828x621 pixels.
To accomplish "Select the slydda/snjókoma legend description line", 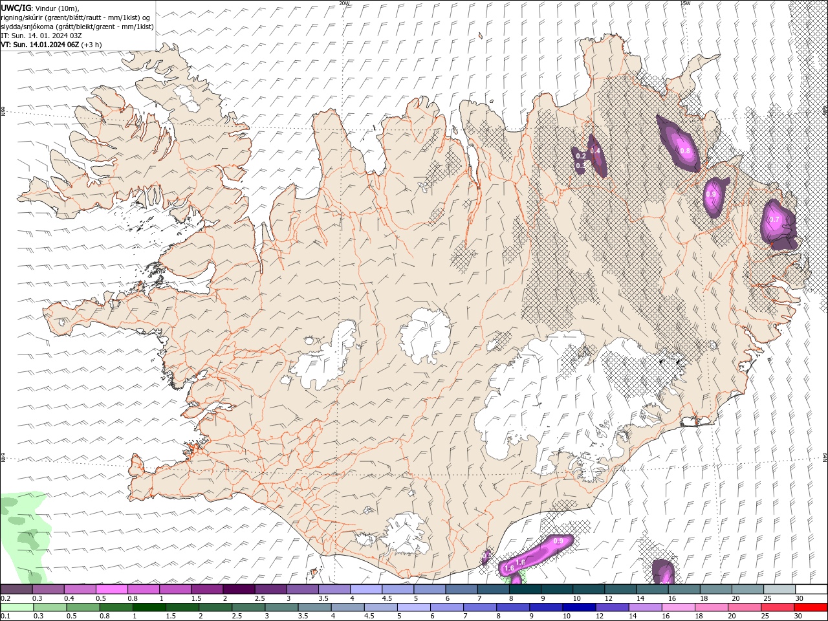I will tap(78, 27).
